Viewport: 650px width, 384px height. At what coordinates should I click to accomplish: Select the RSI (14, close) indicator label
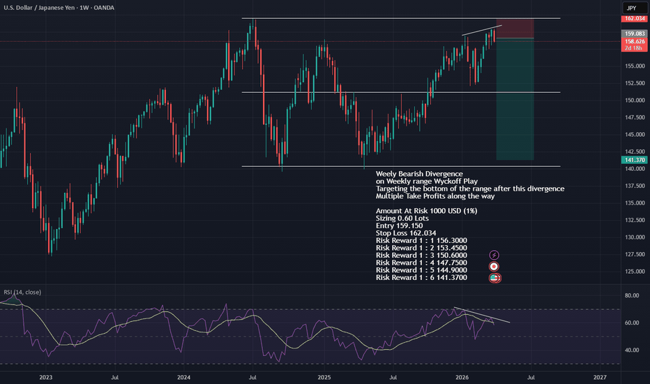pos(22,291)
